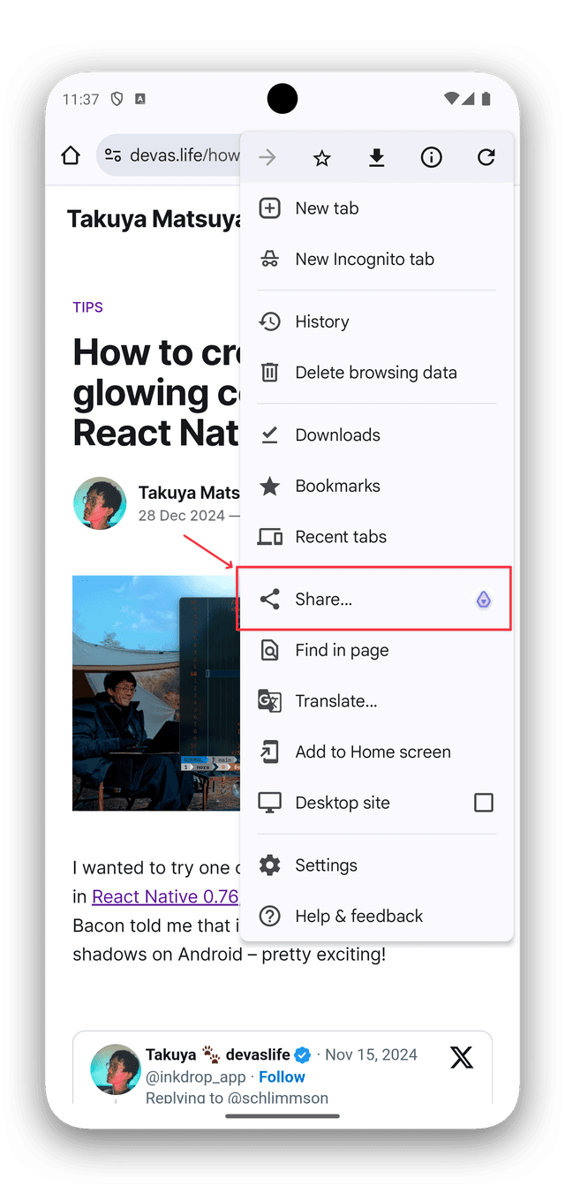
Task: Select Share... from the menu
Action: click(323, 600)
